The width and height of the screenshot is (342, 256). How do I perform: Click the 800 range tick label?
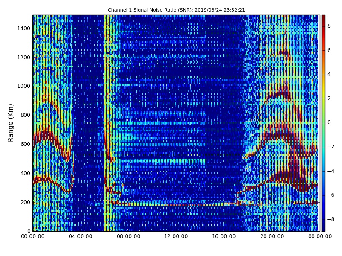tap(25, 115)
